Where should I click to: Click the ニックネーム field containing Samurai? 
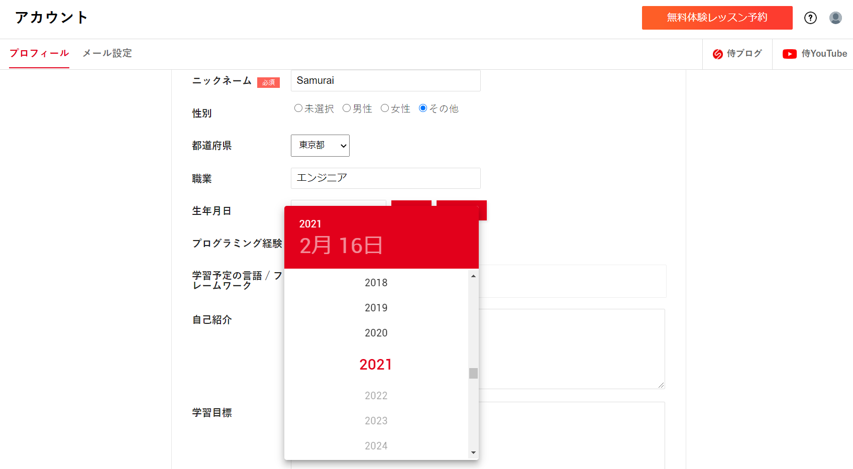(x=385, y=81)
